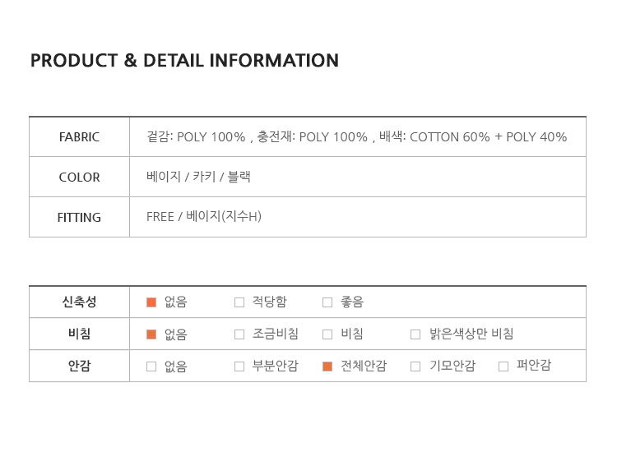Click the fabric composition text starting 겉감
The image size is (617, 461).
pyautogui.click(x=356, y=137)
